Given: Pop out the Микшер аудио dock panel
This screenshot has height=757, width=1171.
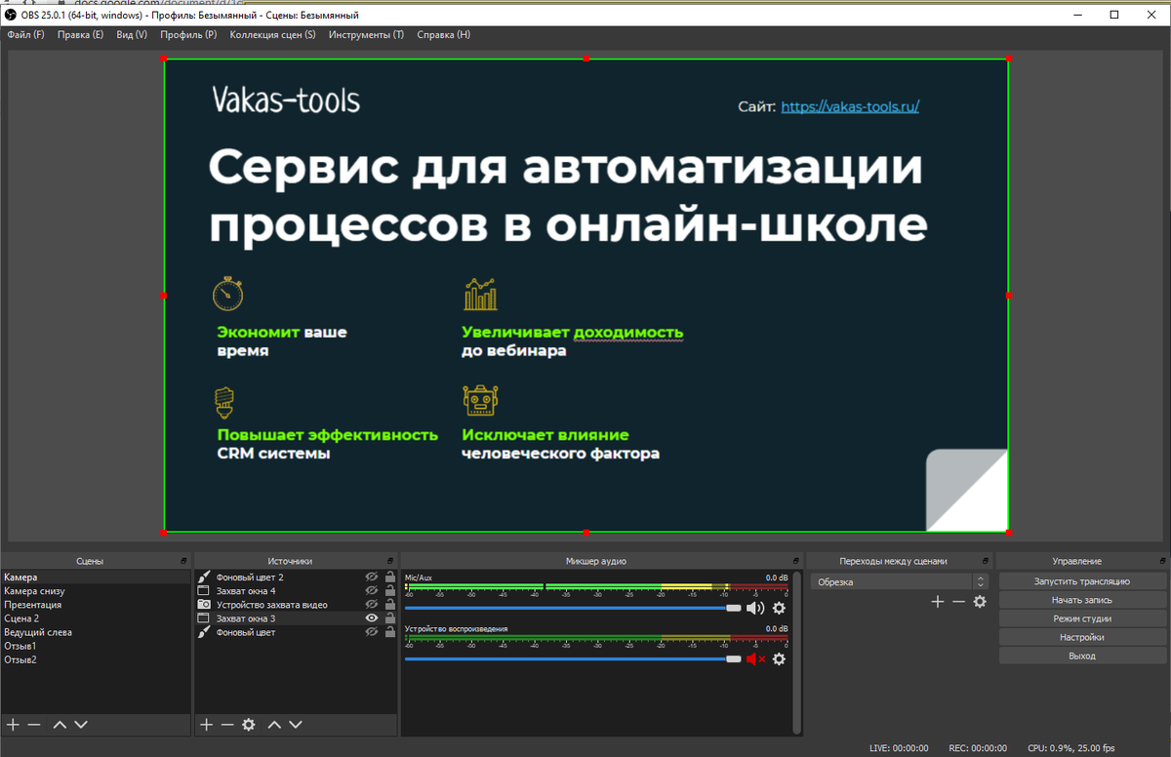Looking at the screenshot, I should point(794,561).
